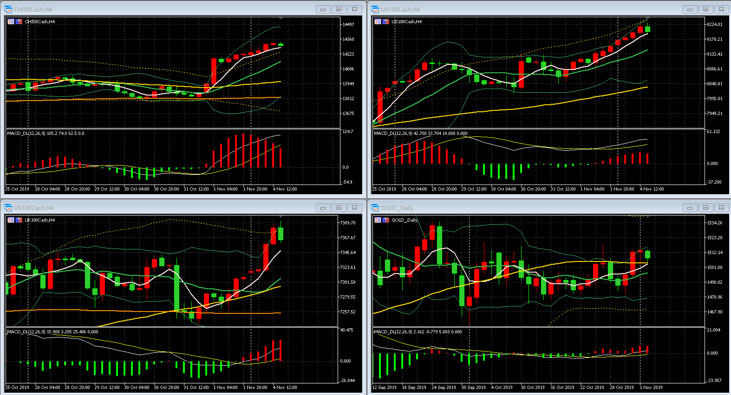Close the GOLD_,Daily chart window
Viewport: 731px width, 395px height.
pyautogui.click(x=721, y=208)
